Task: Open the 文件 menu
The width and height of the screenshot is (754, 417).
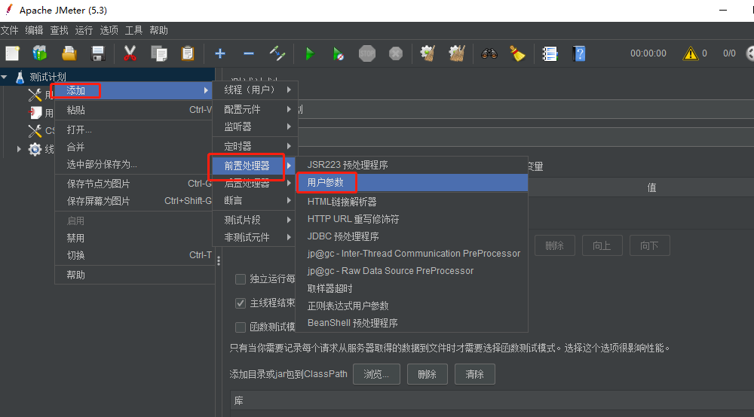Action: pyautogui.click(x=9, y=30)
